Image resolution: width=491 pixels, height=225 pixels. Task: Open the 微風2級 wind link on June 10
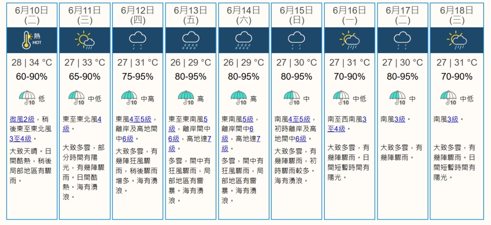coord(23,119)
